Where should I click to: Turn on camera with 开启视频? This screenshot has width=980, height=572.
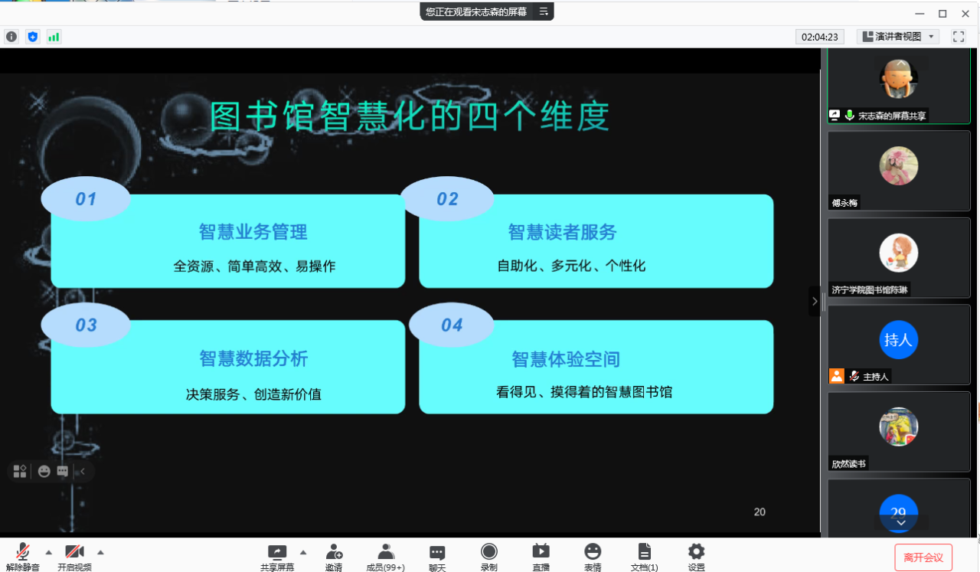(74, 557)
